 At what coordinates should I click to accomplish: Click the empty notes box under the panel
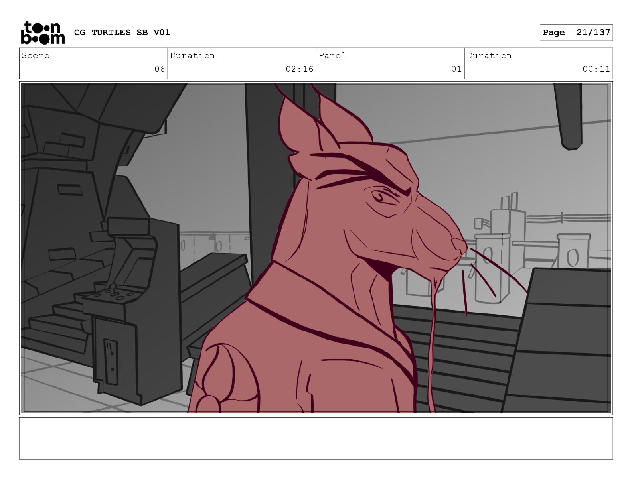pyautogui.click(x=316, y=439)
